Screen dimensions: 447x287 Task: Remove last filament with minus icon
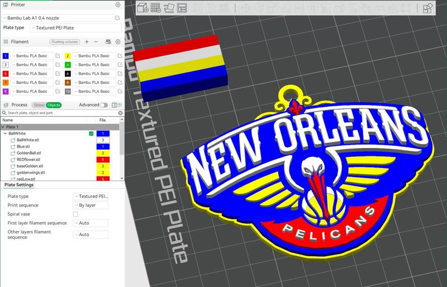click(96, 42)
